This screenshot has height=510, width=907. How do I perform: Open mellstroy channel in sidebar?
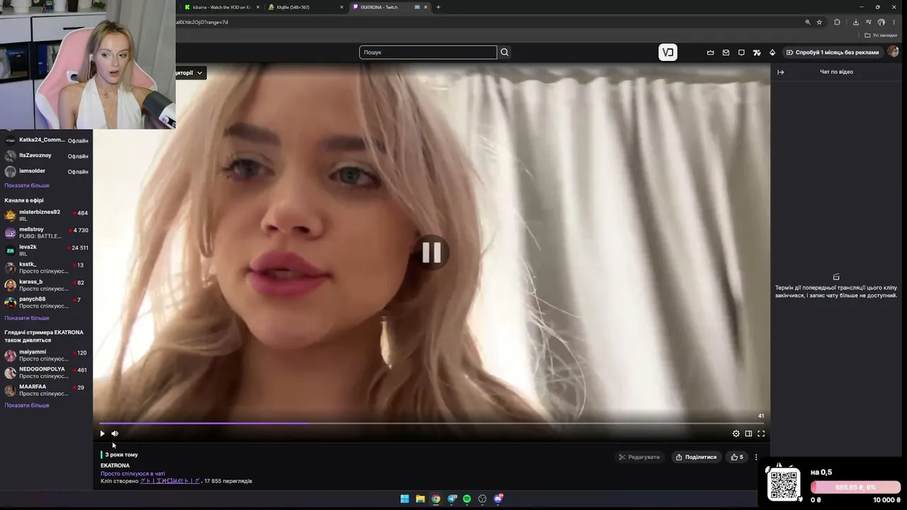coord(46,233)
